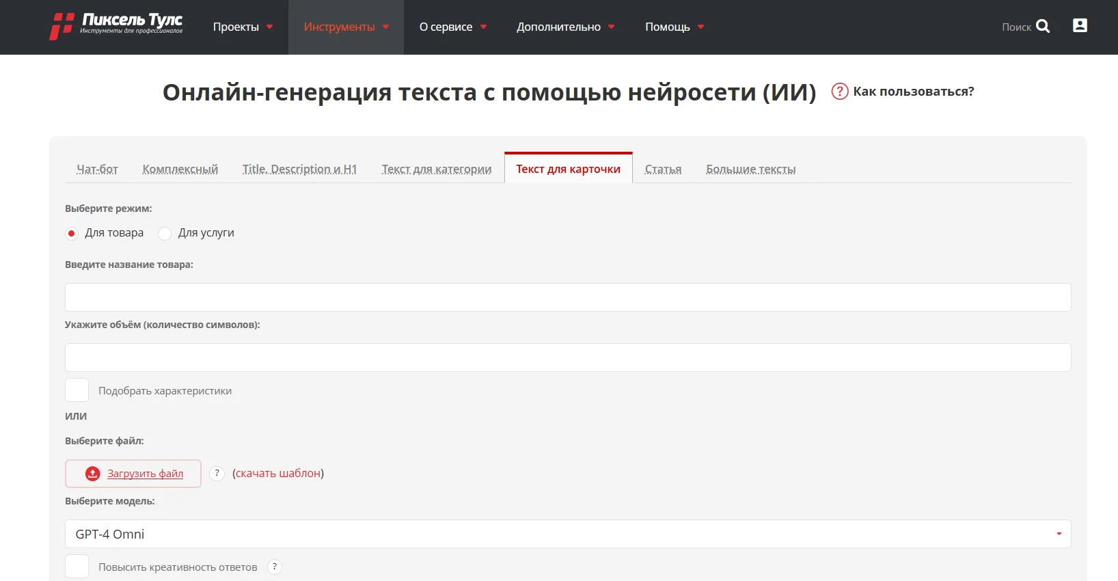
Task: Open the GPT-4 Omni model dropdown
Action: [x=568, y=534]
